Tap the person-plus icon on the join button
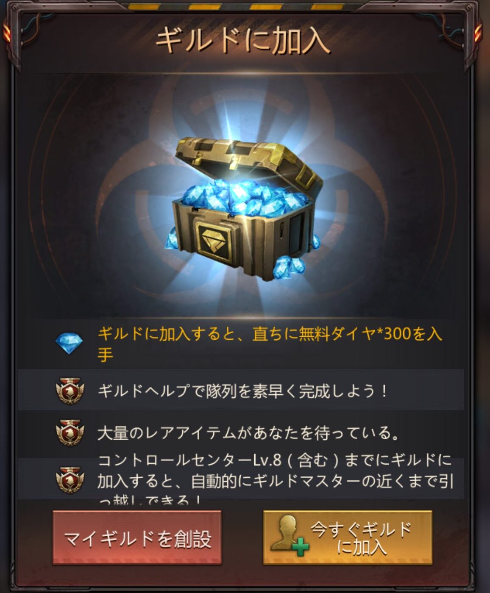This screenshot has height=593, width=490. click(x=290, y=535)
